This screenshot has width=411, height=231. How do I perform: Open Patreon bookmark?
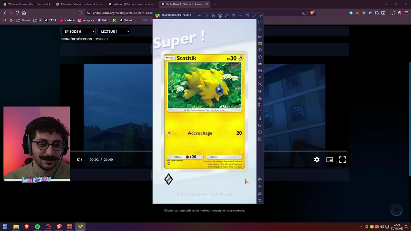tap(126, 20)
